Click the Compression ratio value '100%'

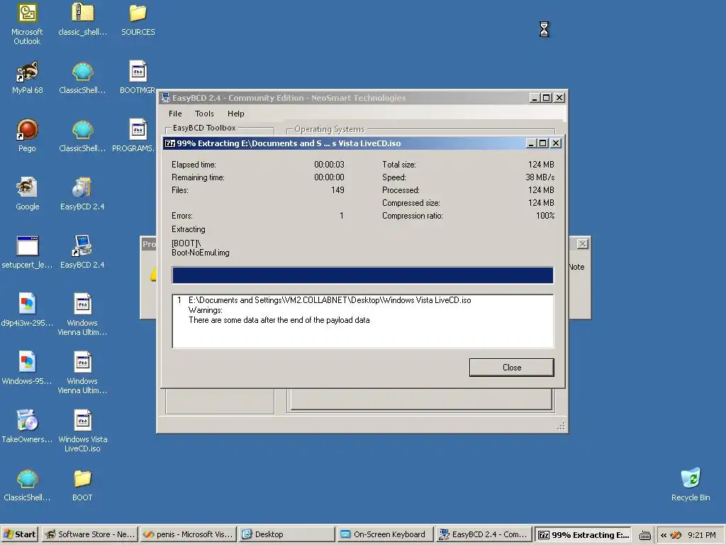point(545,216)
